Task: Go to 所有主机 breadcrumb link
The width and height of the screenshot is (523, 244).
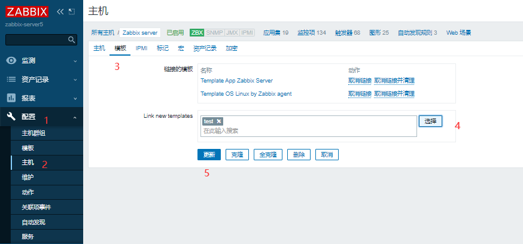Action: (103, 33)
